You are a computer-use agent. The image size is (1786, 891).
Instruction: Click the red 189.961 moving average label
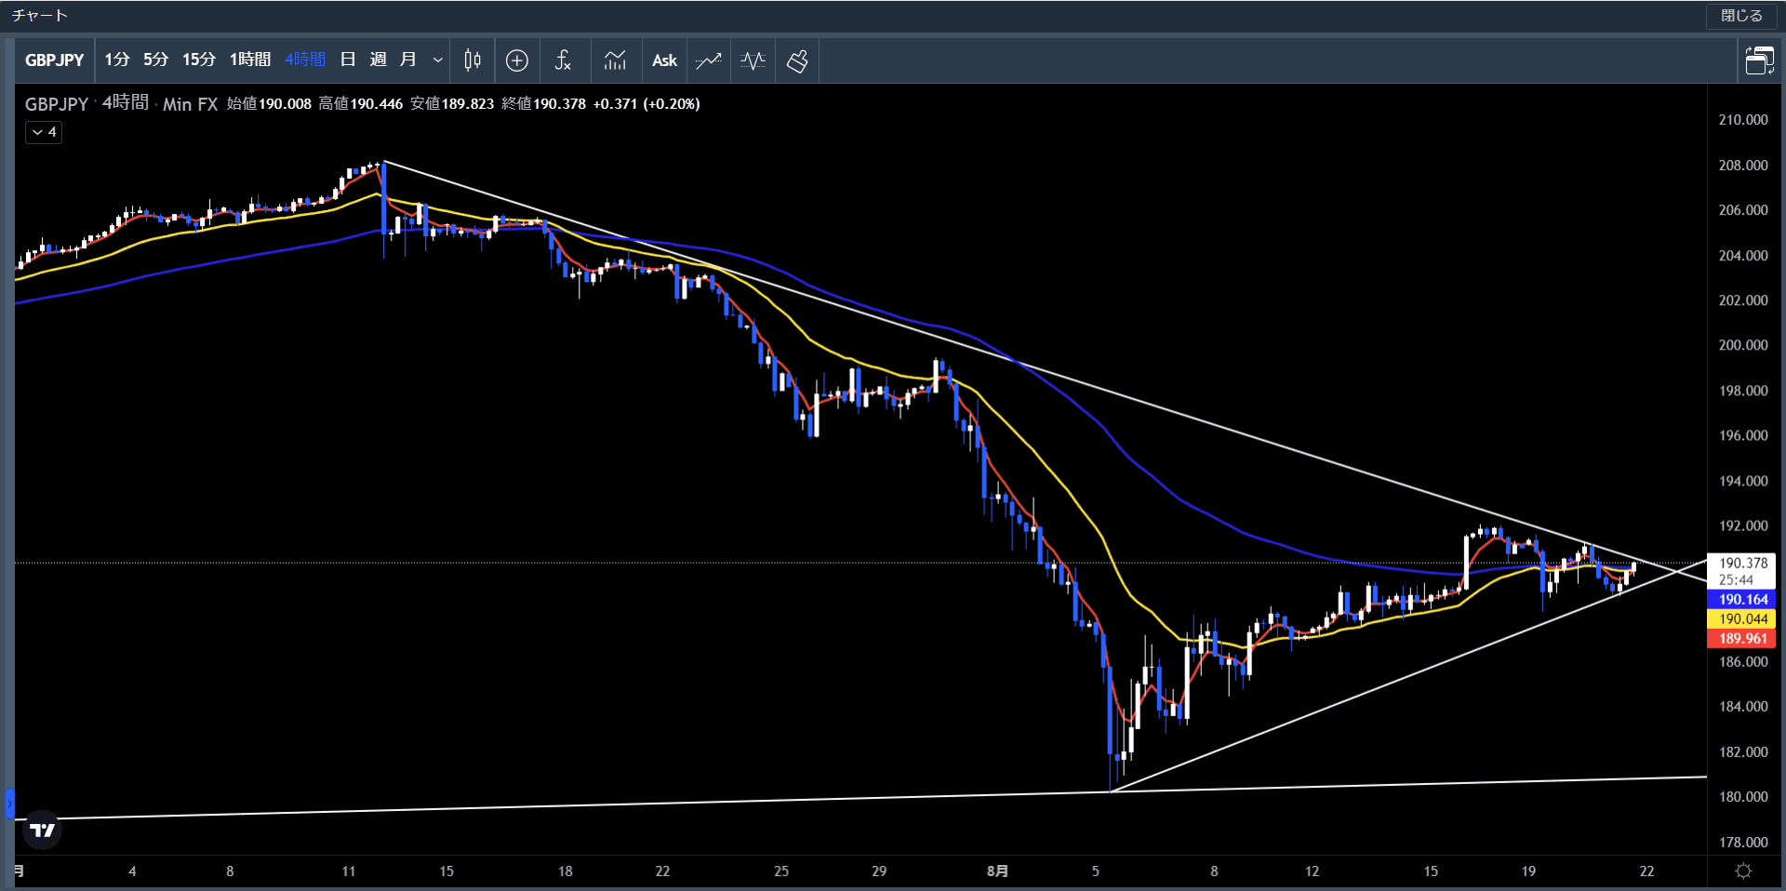click(1741, 639)
